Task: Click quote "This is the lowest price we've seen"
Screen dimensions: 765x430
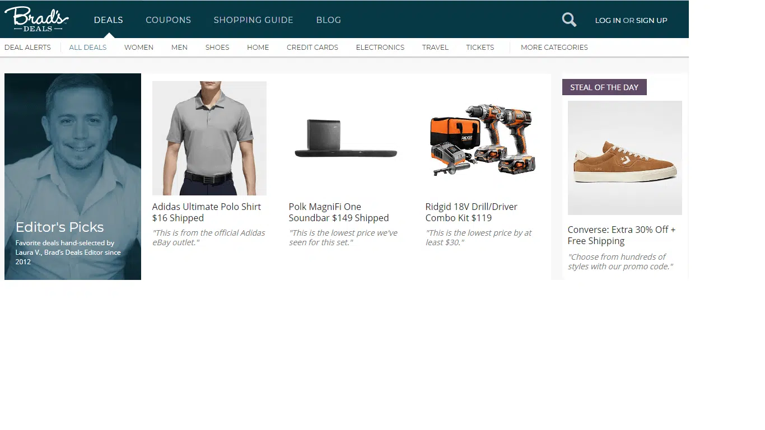Action: coord(343,237)
